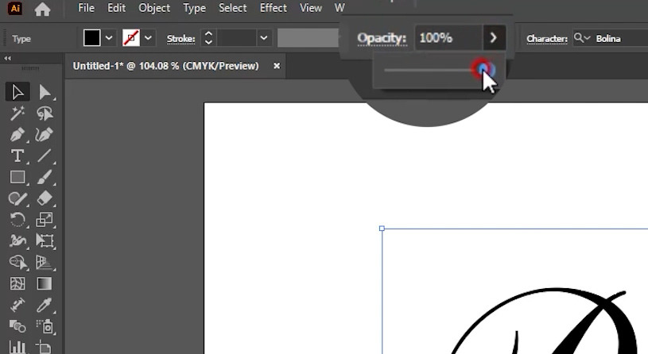Activate the Line Segment tool
The height and width of the screenshot is (354, 648).
[45, 156]
